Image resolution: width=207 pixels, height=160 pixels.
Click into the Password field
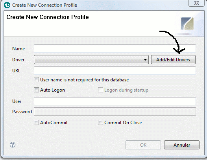pyautogui.click(x=115, y=112)
